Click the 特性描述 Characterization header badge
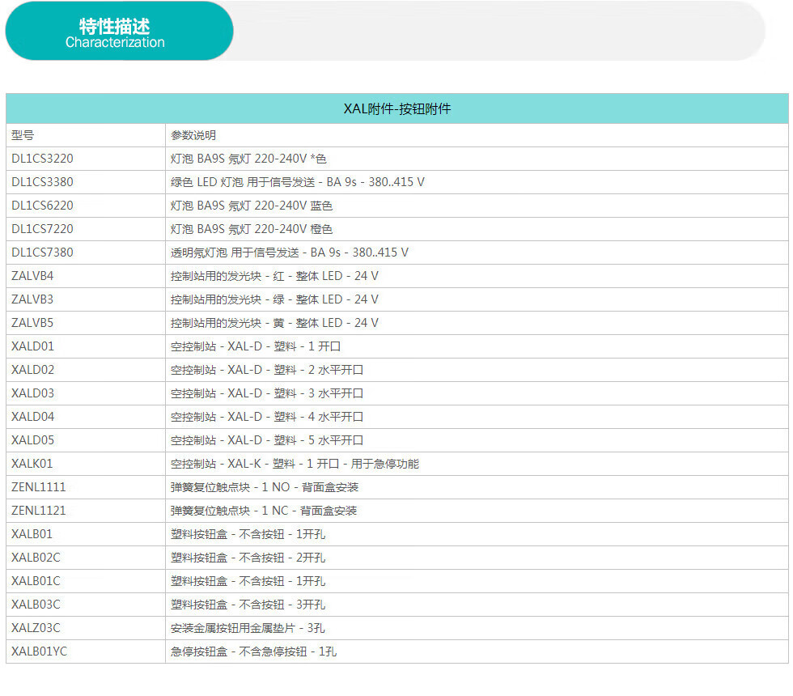The image size is (793, 696). coord(118,32)
